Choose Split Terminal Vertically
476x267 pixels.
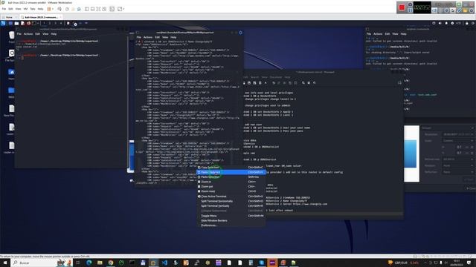click(231, 206)
